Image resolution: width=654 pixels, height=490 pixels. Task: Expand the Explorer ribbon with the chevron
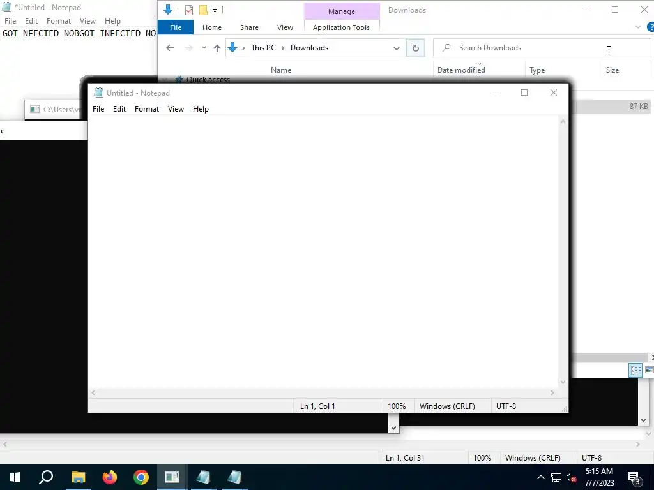pyautogui.click(x=638, y=27)
